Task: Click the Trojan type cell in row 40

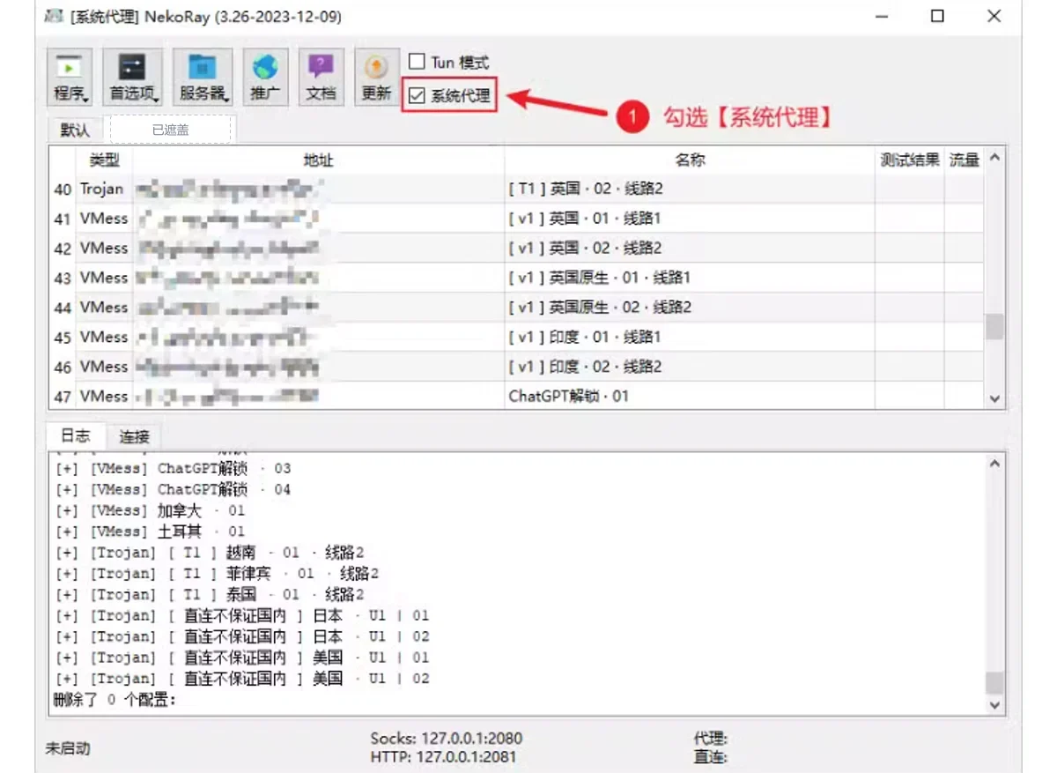Action: pos(104,190)
